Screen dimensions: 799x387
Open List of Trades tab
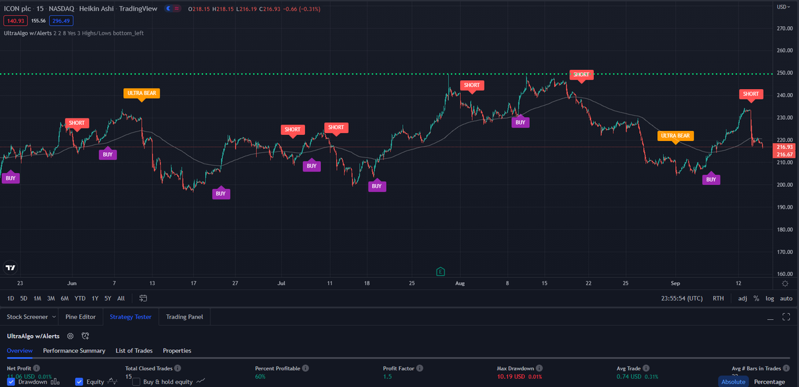click(134, 350)
